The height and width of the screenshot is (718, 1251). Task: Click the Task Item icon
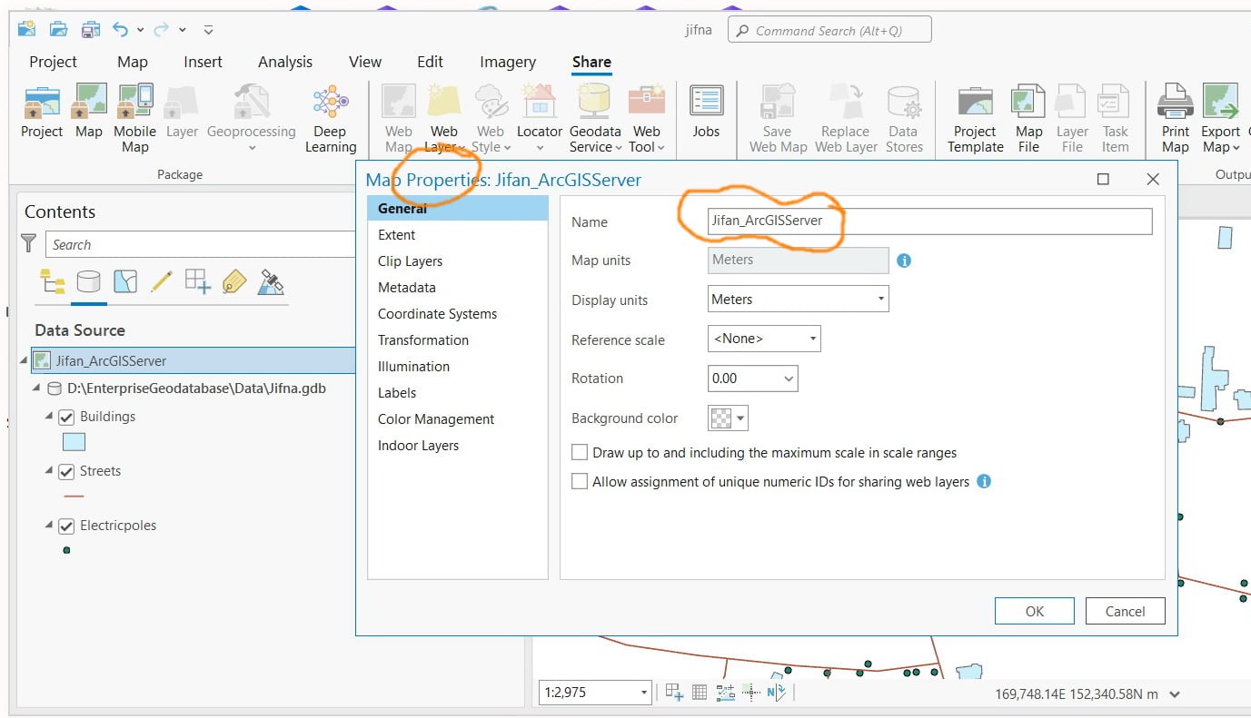[1115, 102]
